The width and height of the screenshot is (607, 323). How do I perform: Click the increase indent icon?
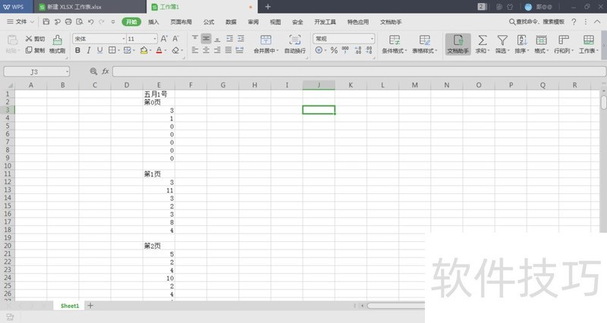(x=241, y=39)
